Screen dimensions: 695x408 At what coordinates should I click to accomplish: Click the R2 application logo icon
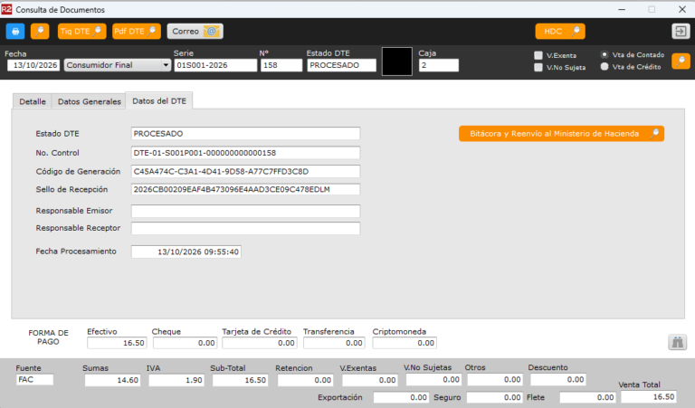(6, 9)
